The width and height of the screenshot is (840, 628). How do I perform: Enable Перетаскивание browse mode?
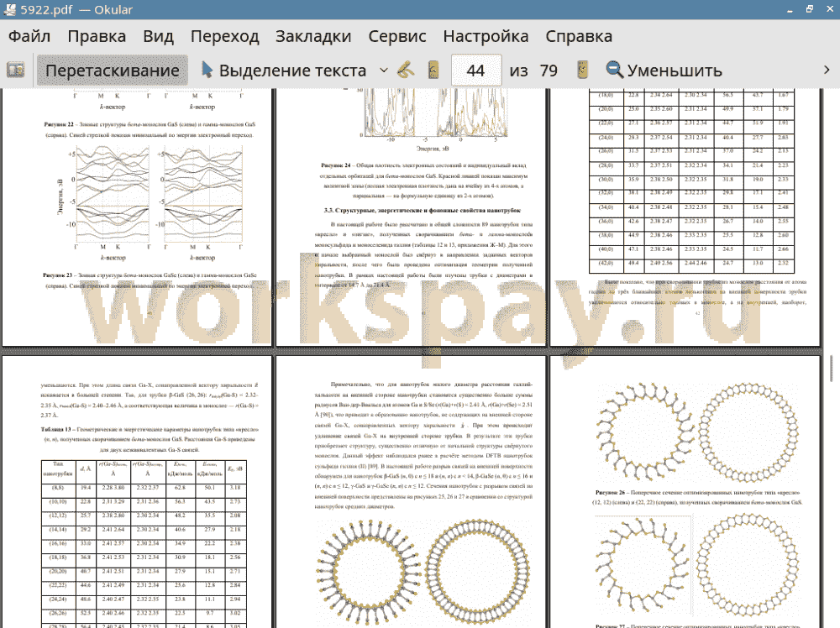pos(113,71)
